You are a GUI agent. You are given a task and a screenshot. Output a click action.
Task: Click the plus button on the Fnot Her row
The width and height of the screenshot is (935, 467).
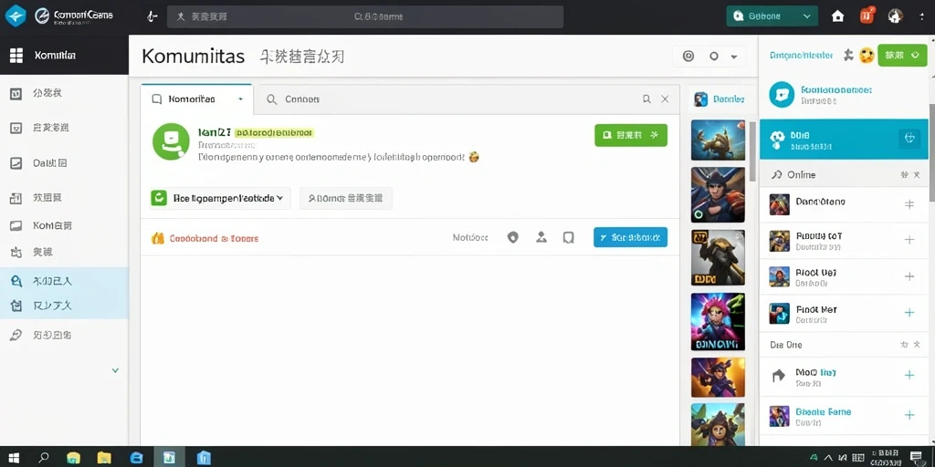pos(909,313)
